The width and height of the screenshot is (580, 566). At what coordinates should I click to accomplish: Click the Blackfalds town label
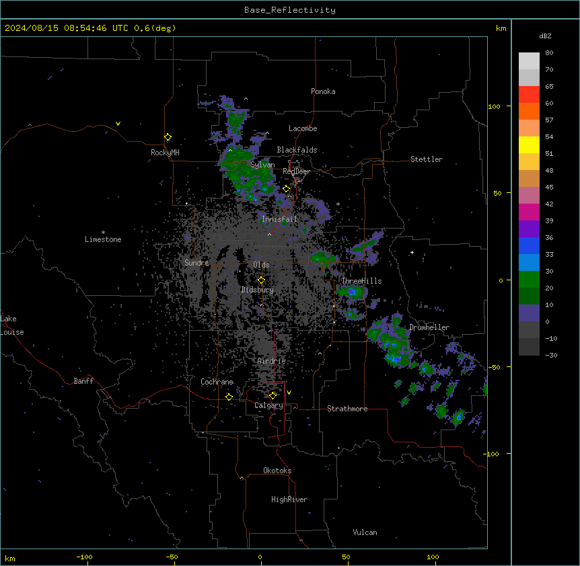pos(297,150)
